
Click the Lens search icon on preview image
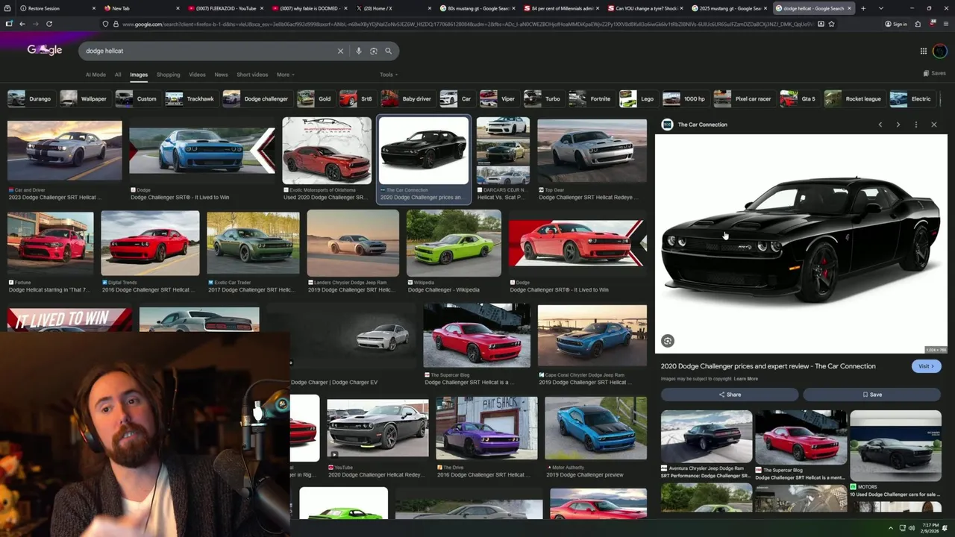(668, 341)
